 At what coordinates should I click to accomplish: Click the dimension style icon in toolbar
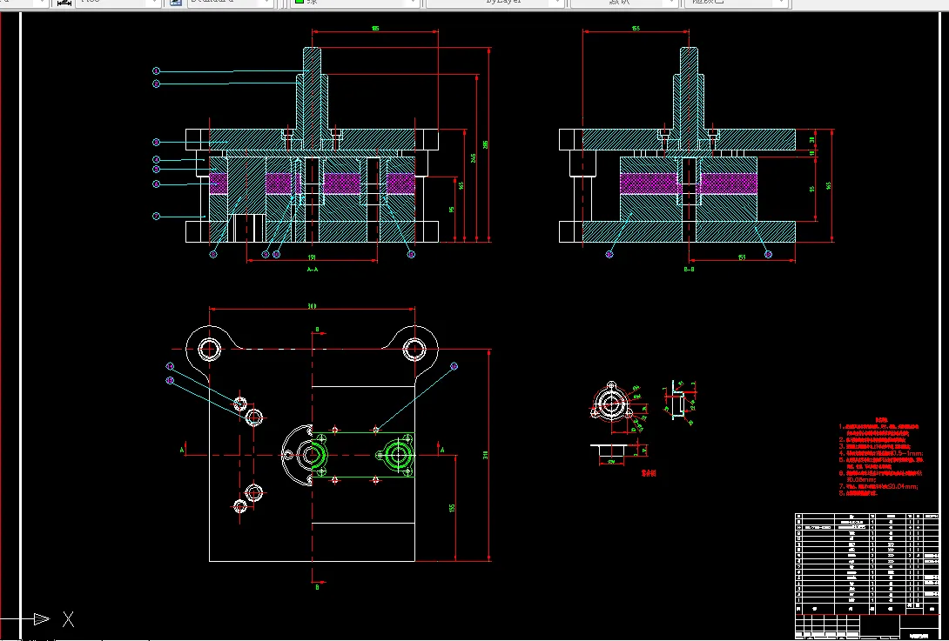pos(65,3)
